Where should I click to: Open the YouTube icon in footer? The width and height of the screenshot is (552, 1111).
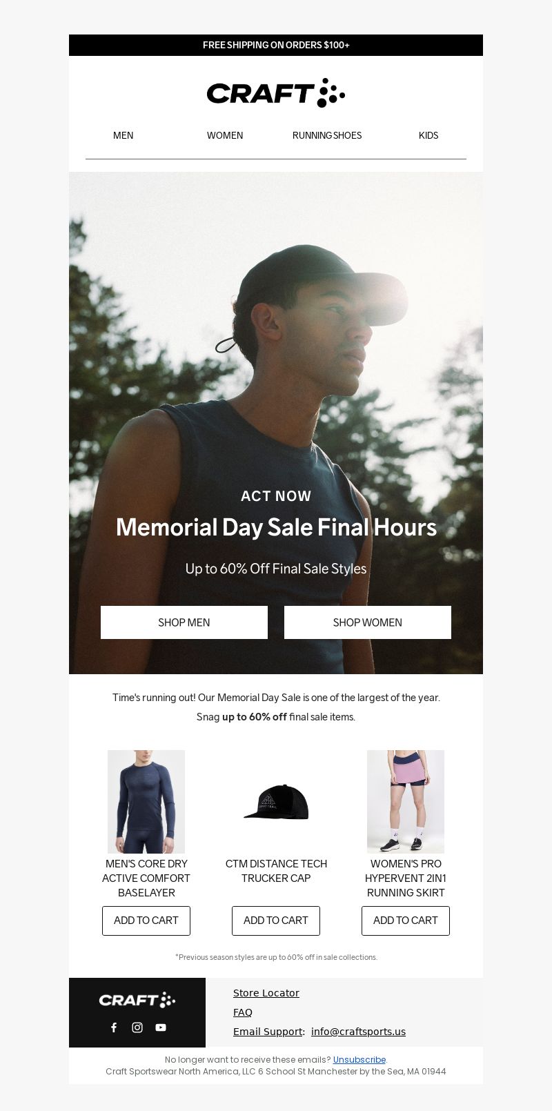coord(161,1028)
